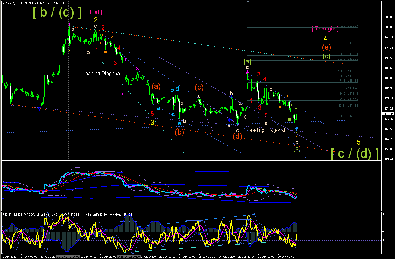The height and width of the screenshot is (259, 395).
Task: Select the magenta down arrow above wave 1 peak
Action: (x=69, y=25)
